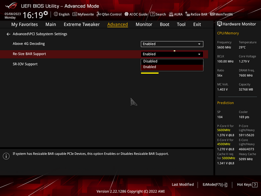261x196 pixels.
Task: Open the Exit tab
Action: click(197, 25)
